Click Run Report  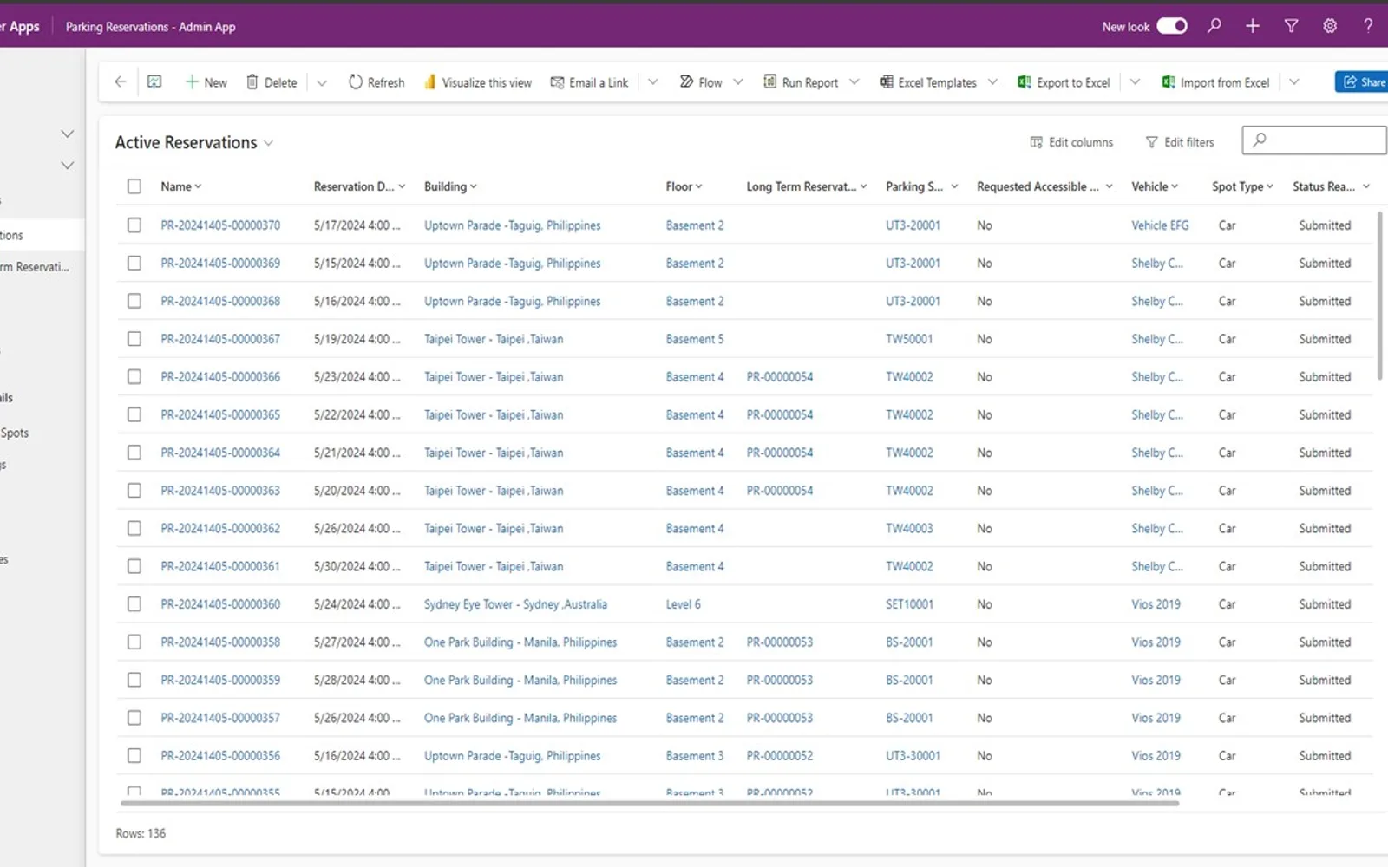tap(801, 82)
